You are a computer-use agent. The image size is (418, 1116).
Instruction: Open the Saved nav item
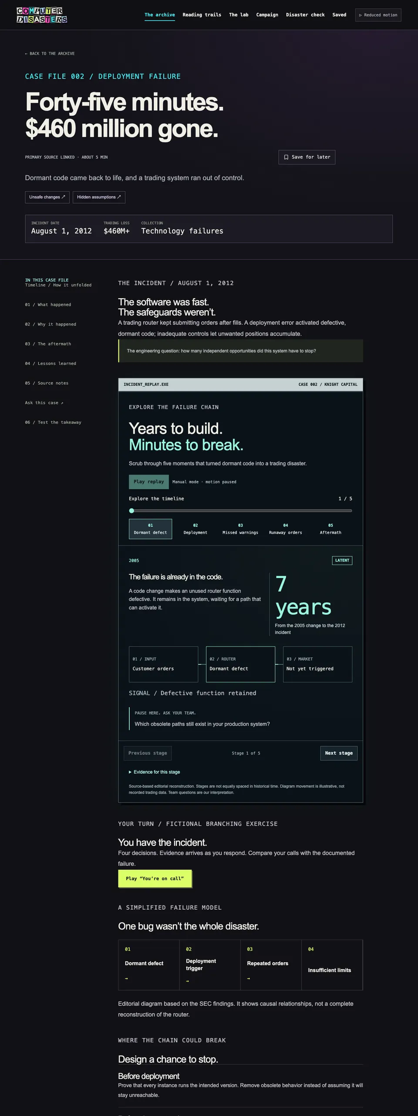coord(339,15)
